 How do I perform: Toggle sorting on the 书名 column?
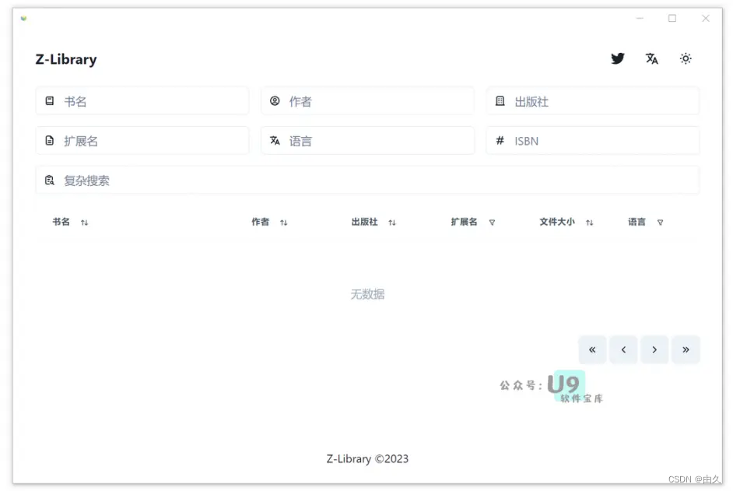coord(84,222)
